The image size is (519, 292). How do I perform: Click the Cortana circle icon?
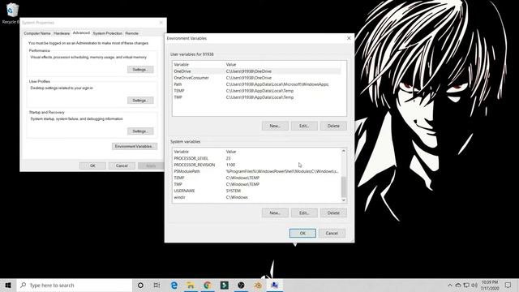point(140,285)
